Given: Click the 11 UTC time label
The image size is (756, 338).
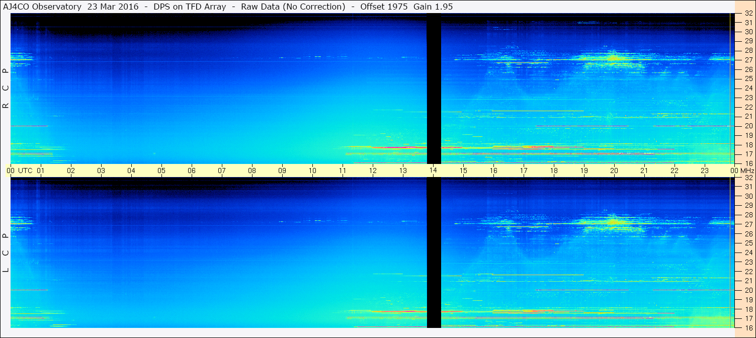Looking at the screenshot, I should [x=343, y=171].
